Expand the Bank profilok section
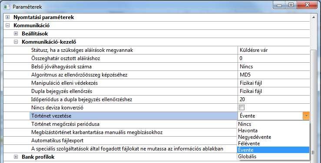321x163 pixels. tap(16, 157)
